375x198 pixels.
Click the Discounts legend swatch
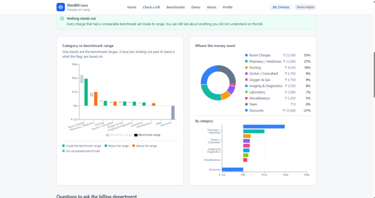(x=246, y=110)
